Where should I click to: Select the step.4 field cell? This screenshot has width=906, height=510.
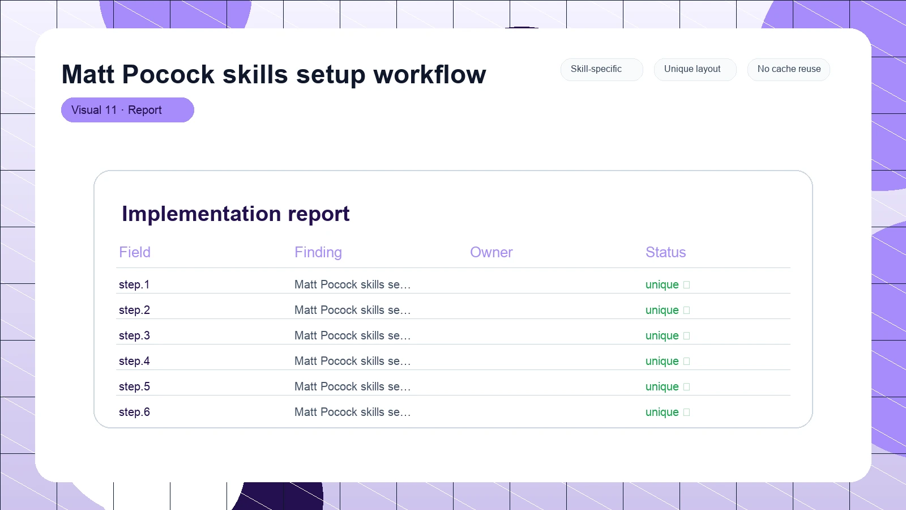click(x=134, y=361)
